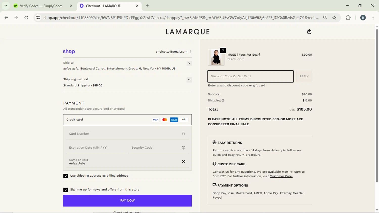Viewport: 379px width, 213px height.
Task: Reload the checkout page
Action: coord(26,18)
